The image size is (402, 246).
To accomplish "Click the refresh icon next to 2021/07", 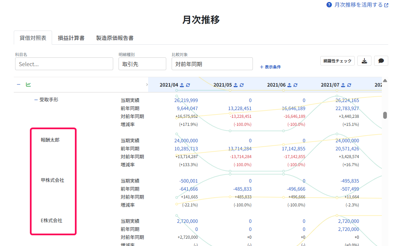I will pos(349,85).
